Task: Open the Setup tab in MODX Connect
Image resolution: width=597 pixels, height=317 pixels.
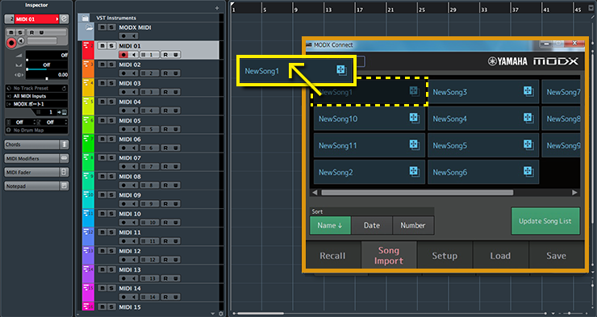Action: pos(445,256)
